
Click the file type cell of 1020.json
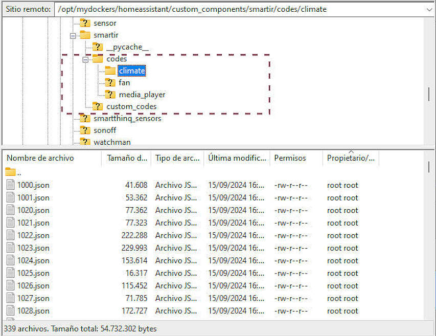pyautogui.click(x=176, y=210)
